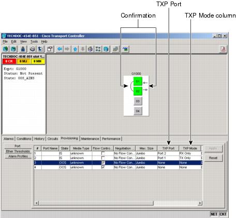Image resolution: width=236 pixels, height=218 pixels.
Task: Click the Port Name cell in row 1
Action: 50,153
